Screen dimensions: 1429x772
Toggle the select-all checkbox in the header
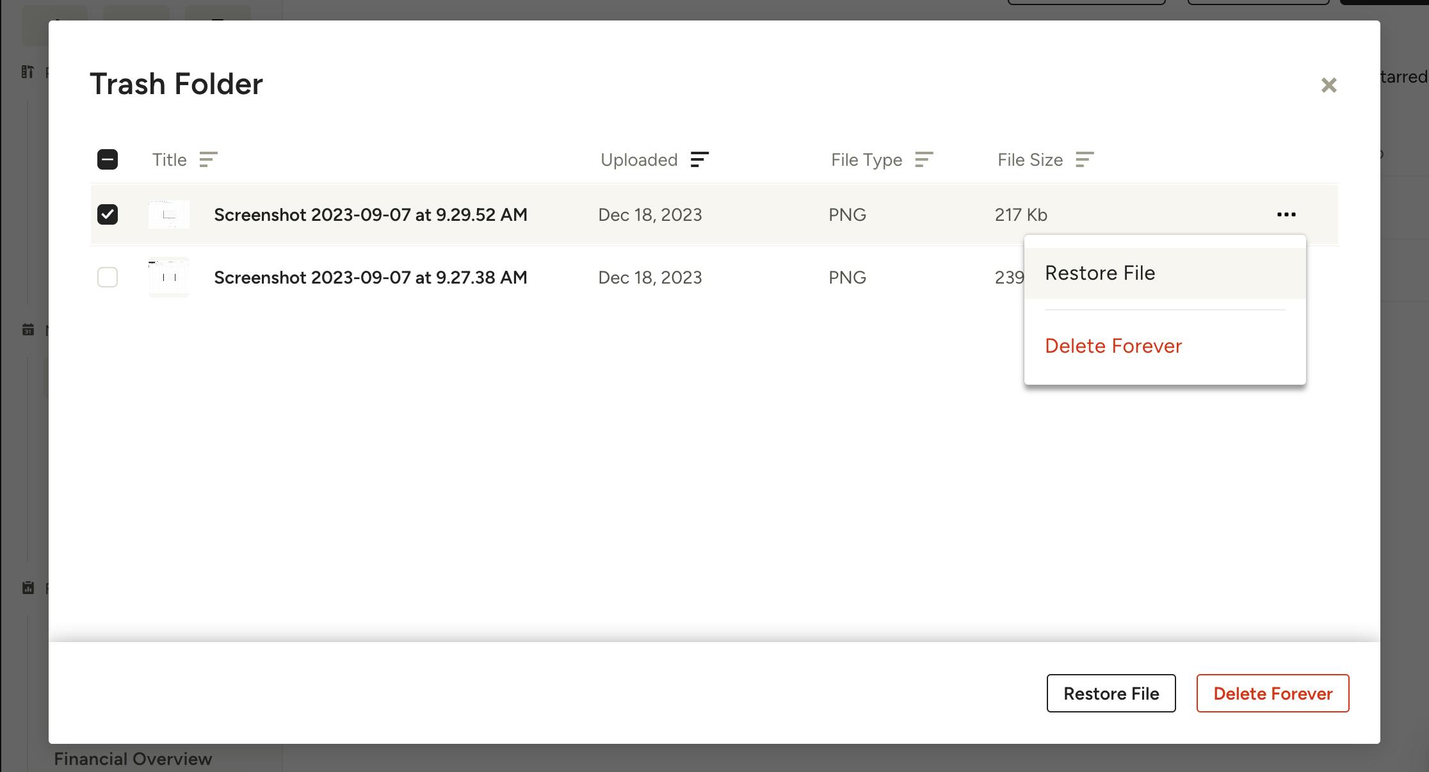tap(108, 159)
